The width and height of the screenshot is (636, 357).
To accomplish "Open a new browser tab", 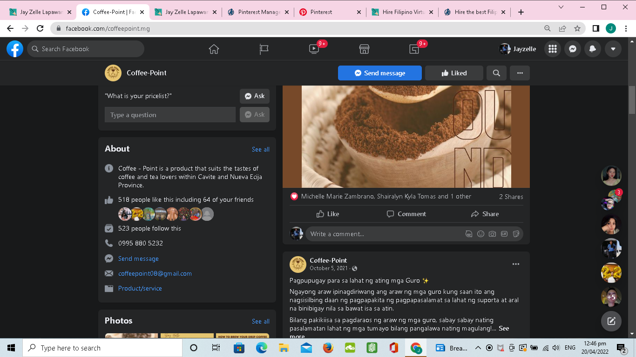I will point(521,12).
